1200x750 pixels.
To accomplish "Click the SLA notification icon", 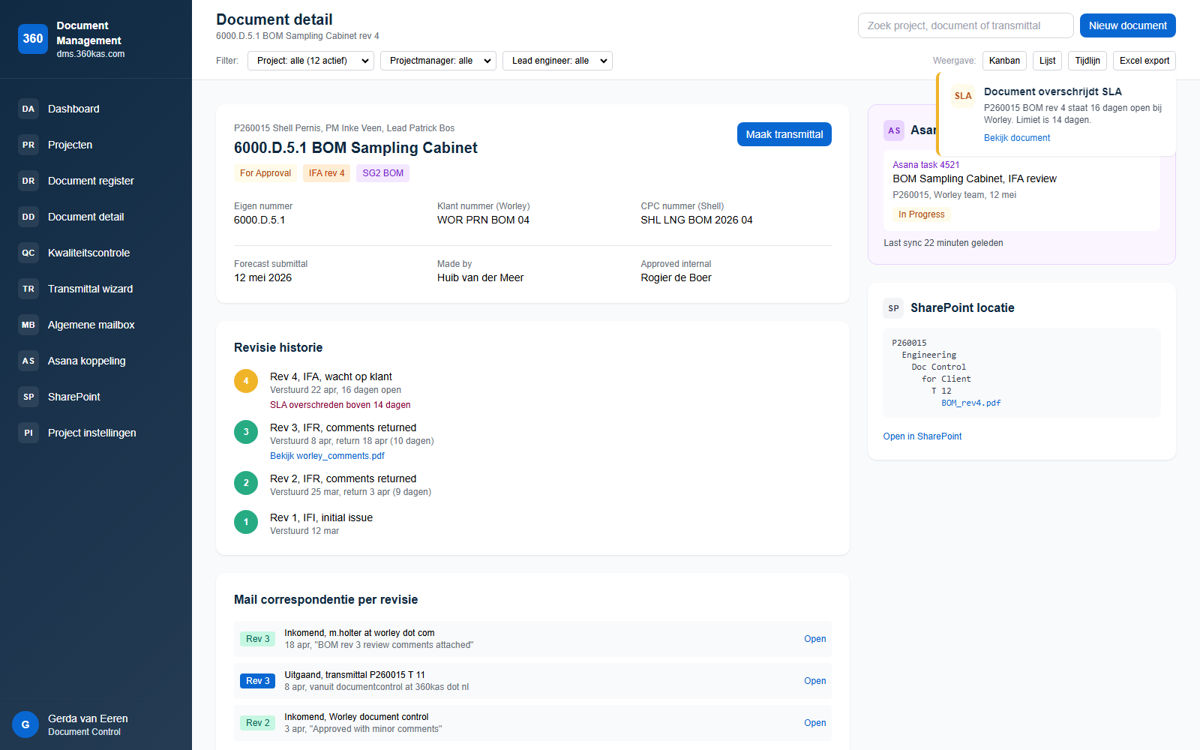I will point(963,96).
